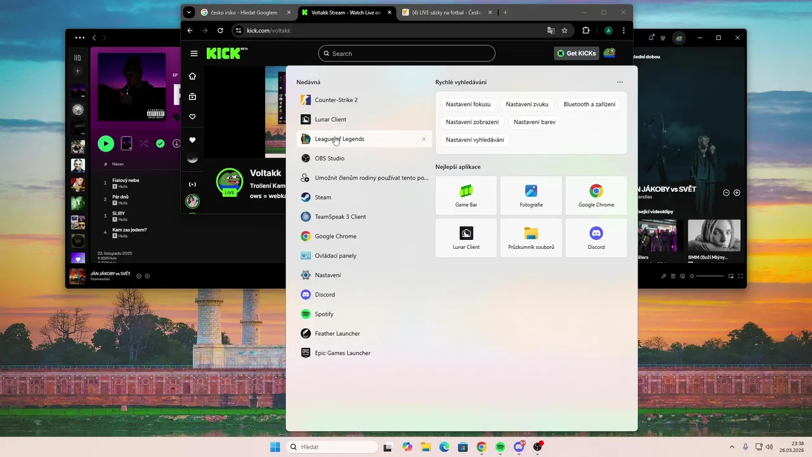
Task: Click the kick.com/voltakk address bar
Action: pos(387,30)
